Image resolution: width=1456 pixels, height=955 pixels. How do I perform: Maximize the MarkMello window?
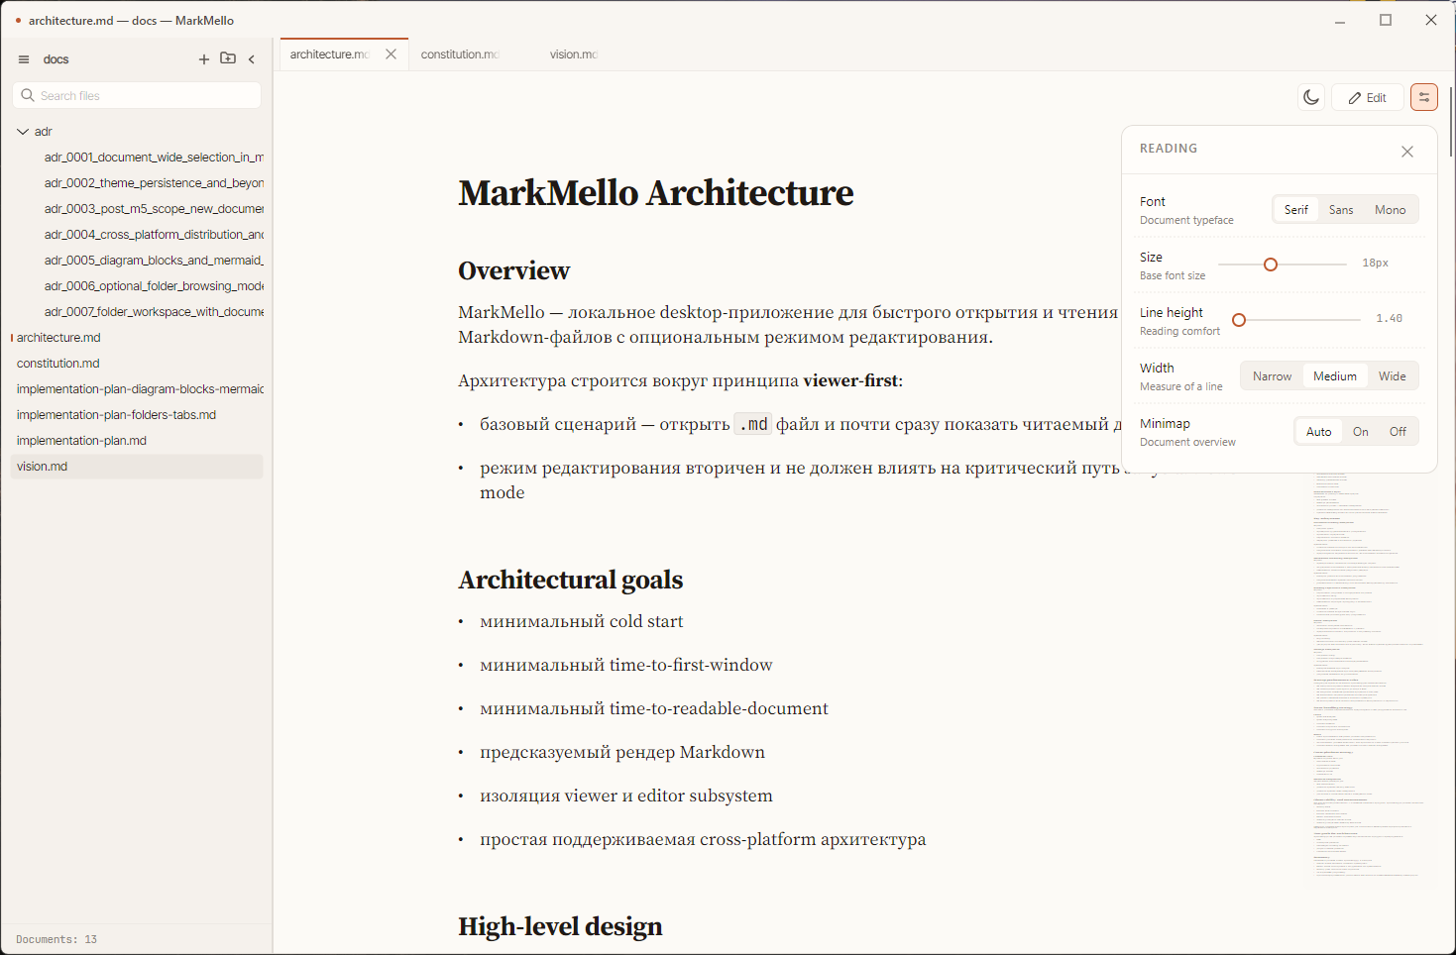pos(1386,20)
